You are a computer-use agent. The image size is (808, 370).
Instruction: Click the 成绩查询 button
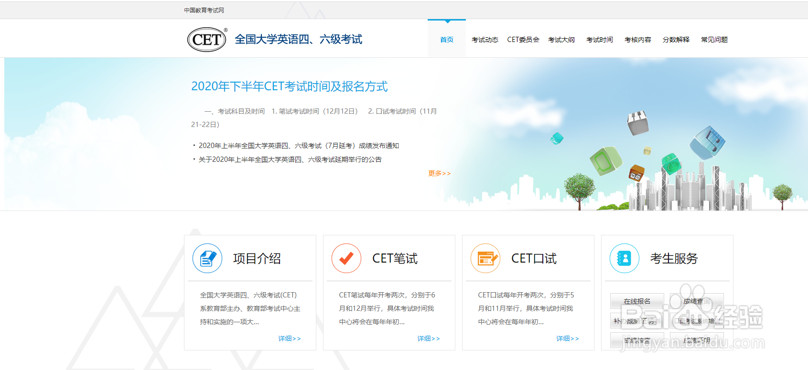click(697, 301)
